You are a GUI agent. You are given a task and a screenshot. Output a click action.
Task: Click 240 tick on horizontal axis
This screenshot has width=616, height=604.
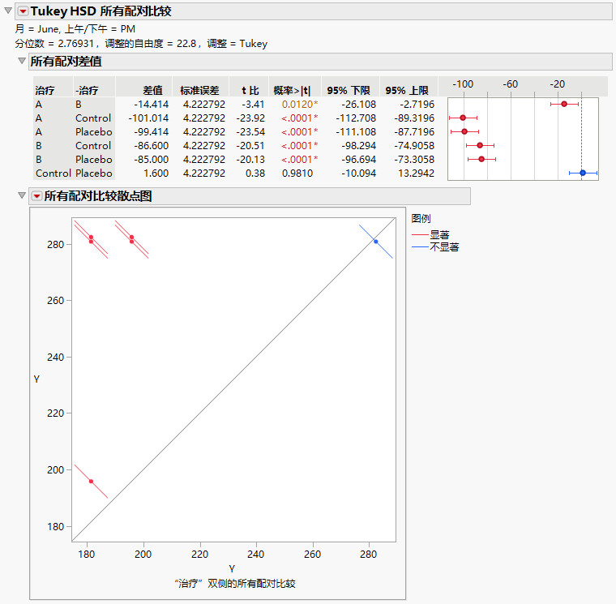tap(256, 554)
